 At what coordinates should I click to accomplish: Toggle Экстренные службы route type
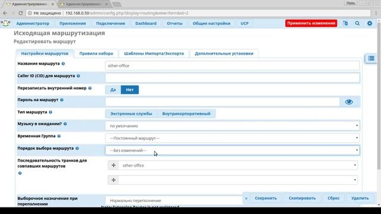[131, 114]
